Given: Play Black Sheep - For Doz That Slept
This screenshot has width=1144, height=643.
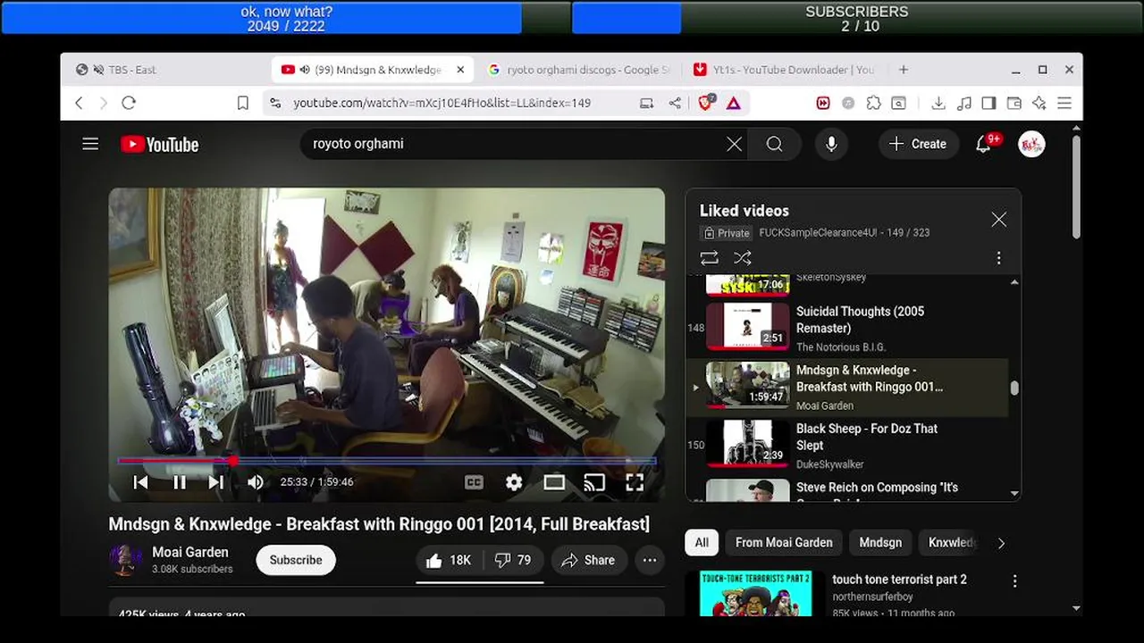Looking at the screenshot, I should (x=846, y=445).
